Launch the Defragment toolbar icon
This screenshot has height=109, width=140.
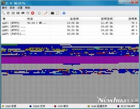click(x=13, y=13)
